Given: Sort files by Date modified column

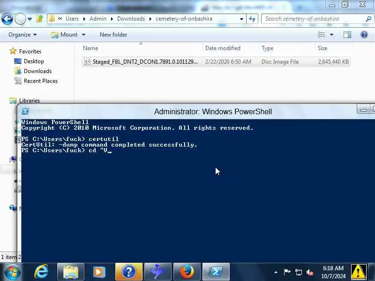Looking at the screenshot, I should (x=223, y=48).
